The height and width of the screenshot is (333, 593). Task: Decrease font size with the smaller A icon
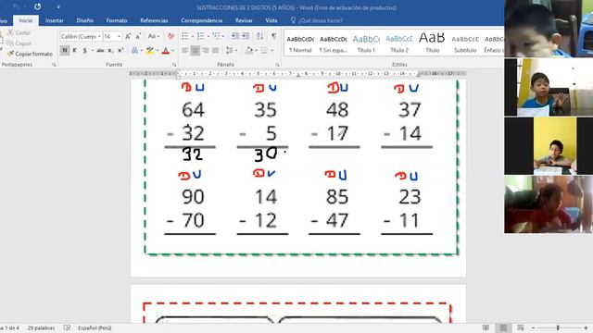138,37
